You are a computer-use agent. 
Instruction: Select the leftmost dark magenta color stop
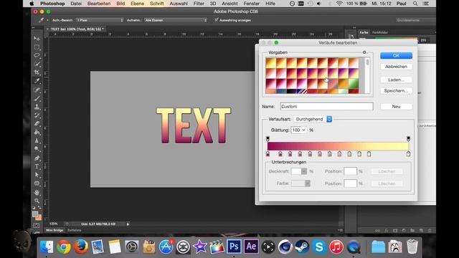tap(268, 154)
